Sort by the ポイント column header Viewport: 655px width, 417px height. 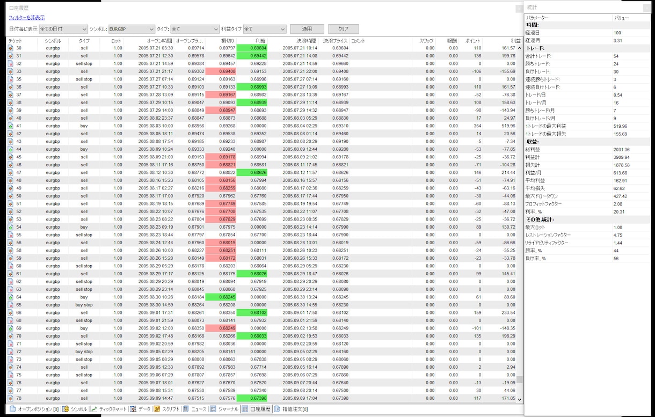point(471,41)
